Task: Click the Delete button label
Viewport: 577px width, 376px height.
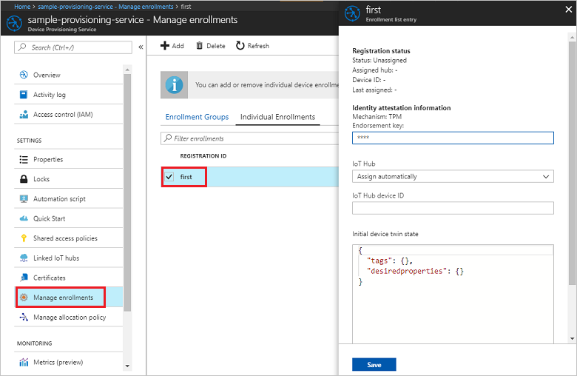Action: (x=216, y=46)
